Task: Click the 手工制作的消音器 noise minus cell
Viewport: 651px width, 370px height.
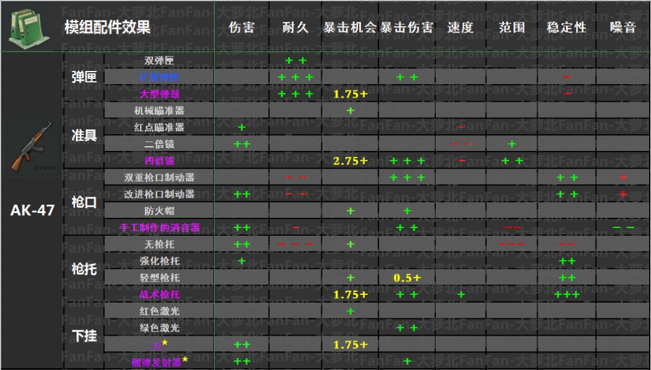Action: [x=623, y=227]
